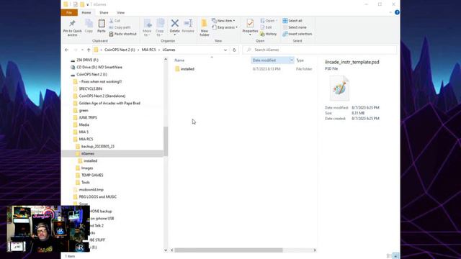
Task: Open the Copy to ribbon button
Action: click(x=160, y=27)
